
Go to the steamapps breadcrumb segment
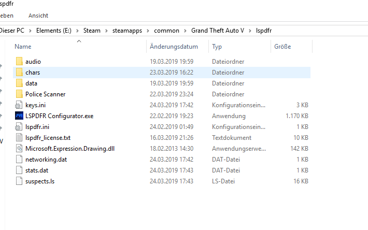[127, 31]
